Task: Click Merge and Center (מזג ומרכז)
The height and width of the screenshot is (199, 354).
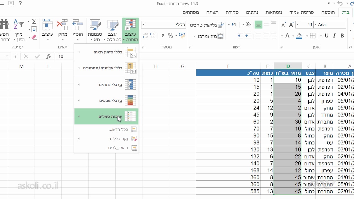Action: tap(211, 36)
